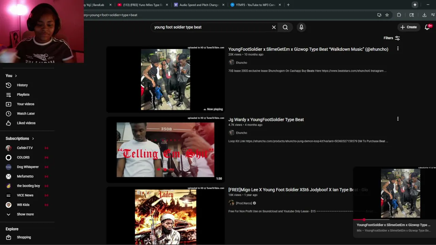
Task: Open browser downloads icon
Action: tap(424, 15)
